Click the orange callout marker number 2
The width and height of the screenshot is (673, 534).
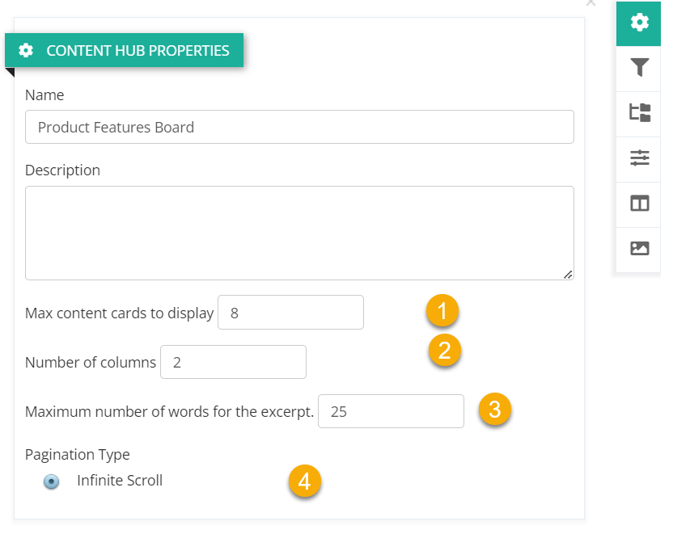(445, 350)
